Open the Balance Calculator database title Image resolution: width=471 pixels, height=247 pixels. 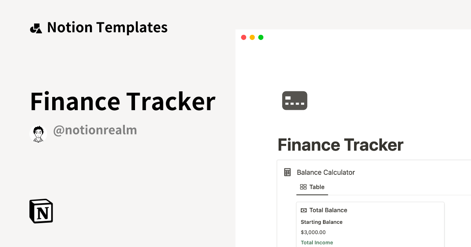click(326, 172)
